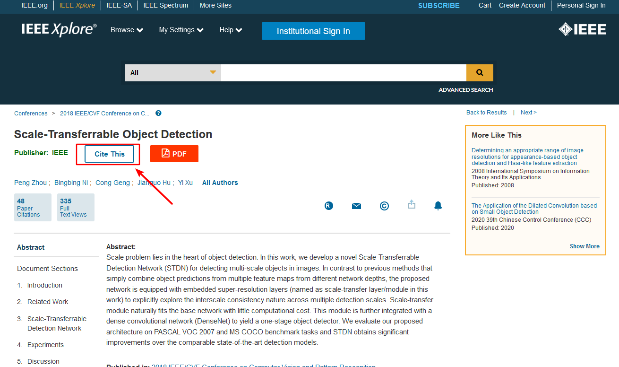Select IEEE Xplore in top bar
Screen dimensions: 619x367
(x=77, y=5)
